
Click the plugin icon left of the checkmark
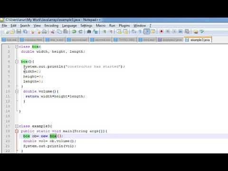[196, 32]
